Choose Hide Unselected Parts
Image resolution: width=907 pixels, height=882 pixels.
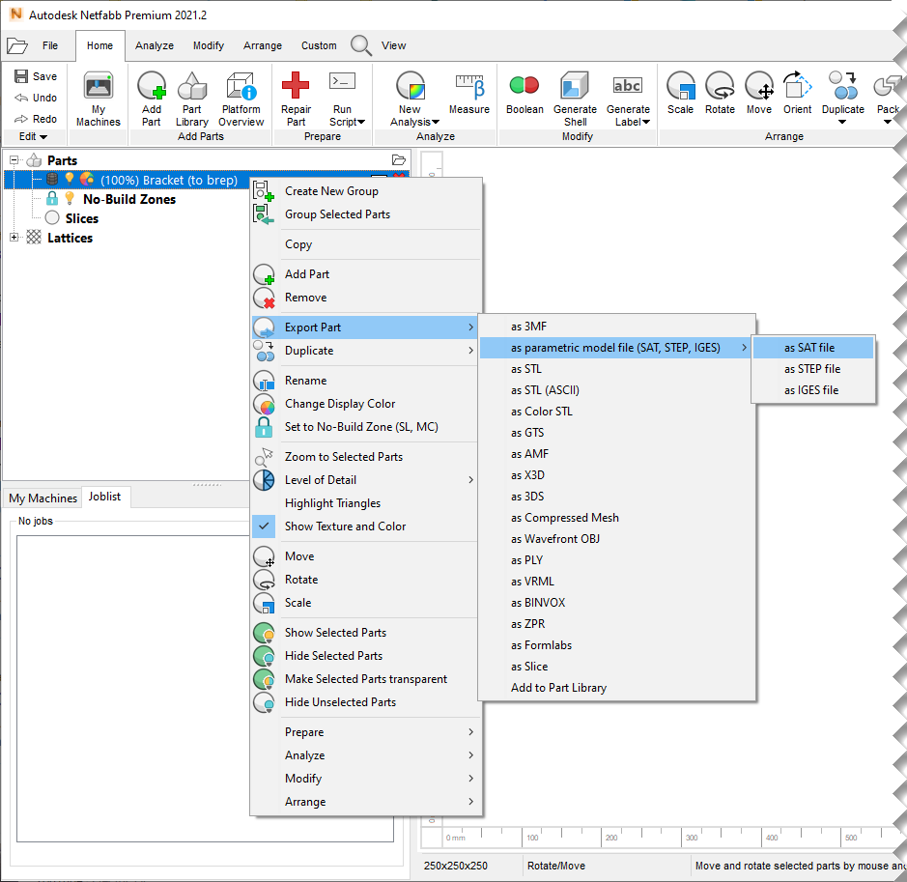[365, 702]
